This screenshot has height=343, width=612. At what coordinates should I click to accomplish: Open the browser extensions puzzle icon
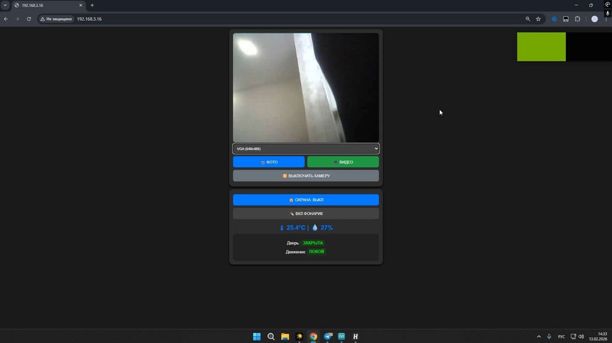pos(577,19)
